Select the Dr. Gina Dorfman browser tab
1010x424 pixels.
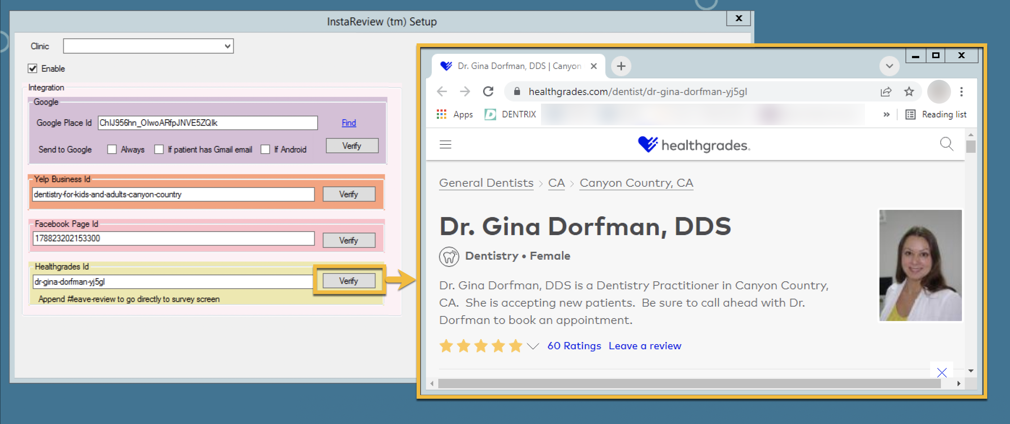(517, 66)
